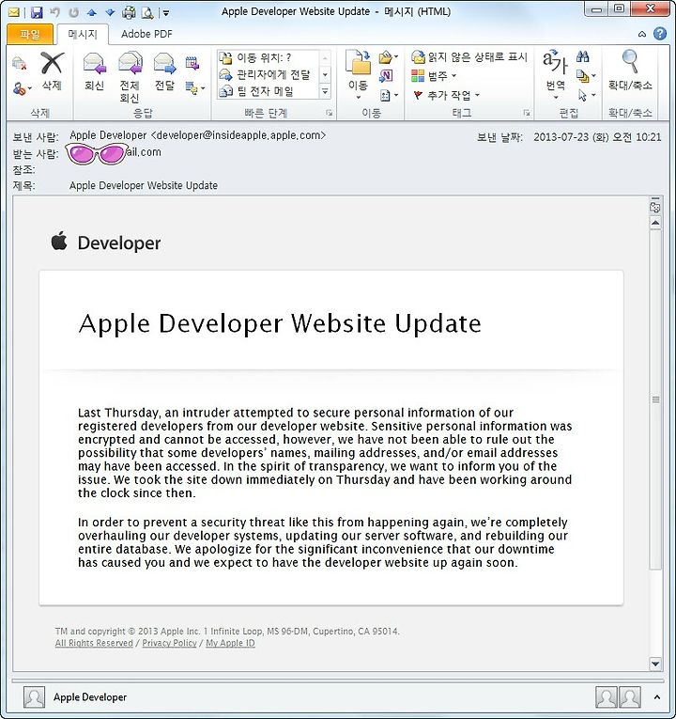
Task: Reply using the 회신 button
Action: pos(94,71)
